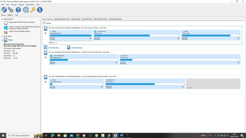Switch to the Log tab below toolbar
Image resolution: width=246 pixels, height=138 pixels.
pyautogui.click(x=16, y=15)
